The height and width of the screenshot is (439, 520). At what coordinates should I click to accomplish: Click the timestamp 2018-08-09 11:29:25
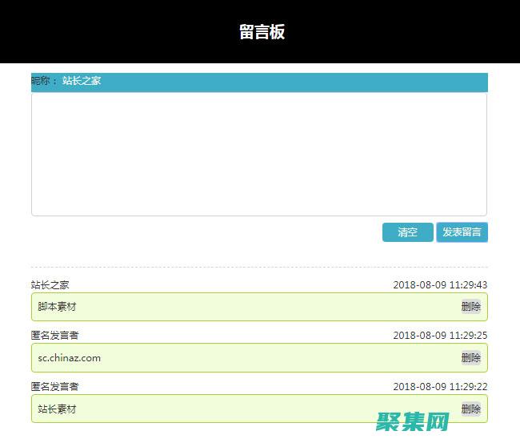click(x=440, y=336)
